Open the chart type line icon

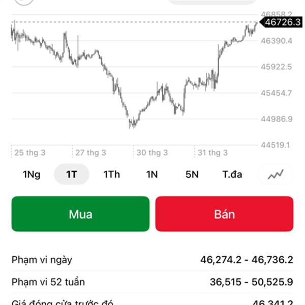pyautogui.click(x=276, y=174)
